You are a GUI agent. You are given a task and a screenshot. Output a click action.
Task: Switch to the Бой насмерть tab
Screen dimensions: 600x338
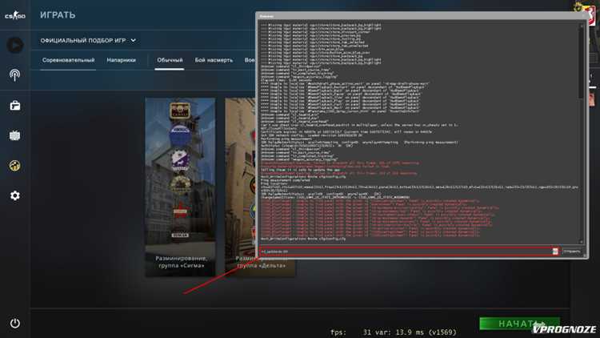pos(214,60)
